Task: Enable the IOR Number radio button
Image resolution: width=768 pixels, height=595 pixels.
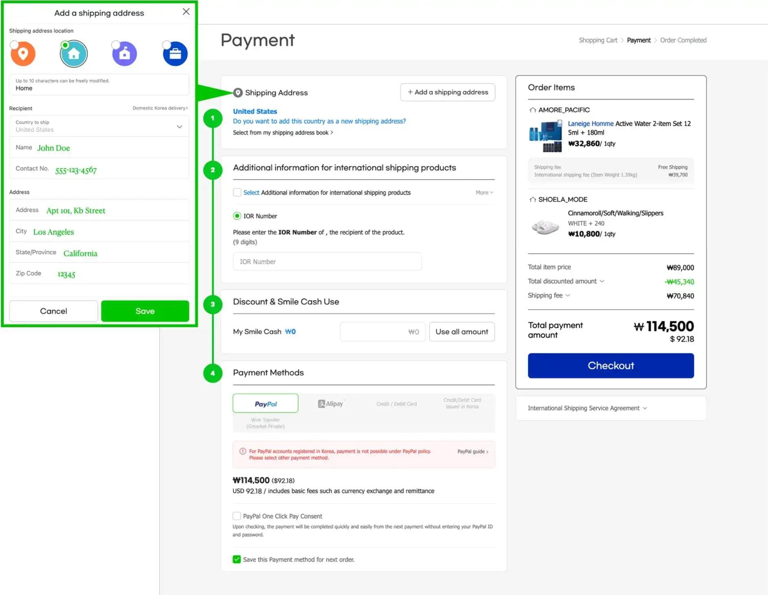Action: tap(237, 216)
